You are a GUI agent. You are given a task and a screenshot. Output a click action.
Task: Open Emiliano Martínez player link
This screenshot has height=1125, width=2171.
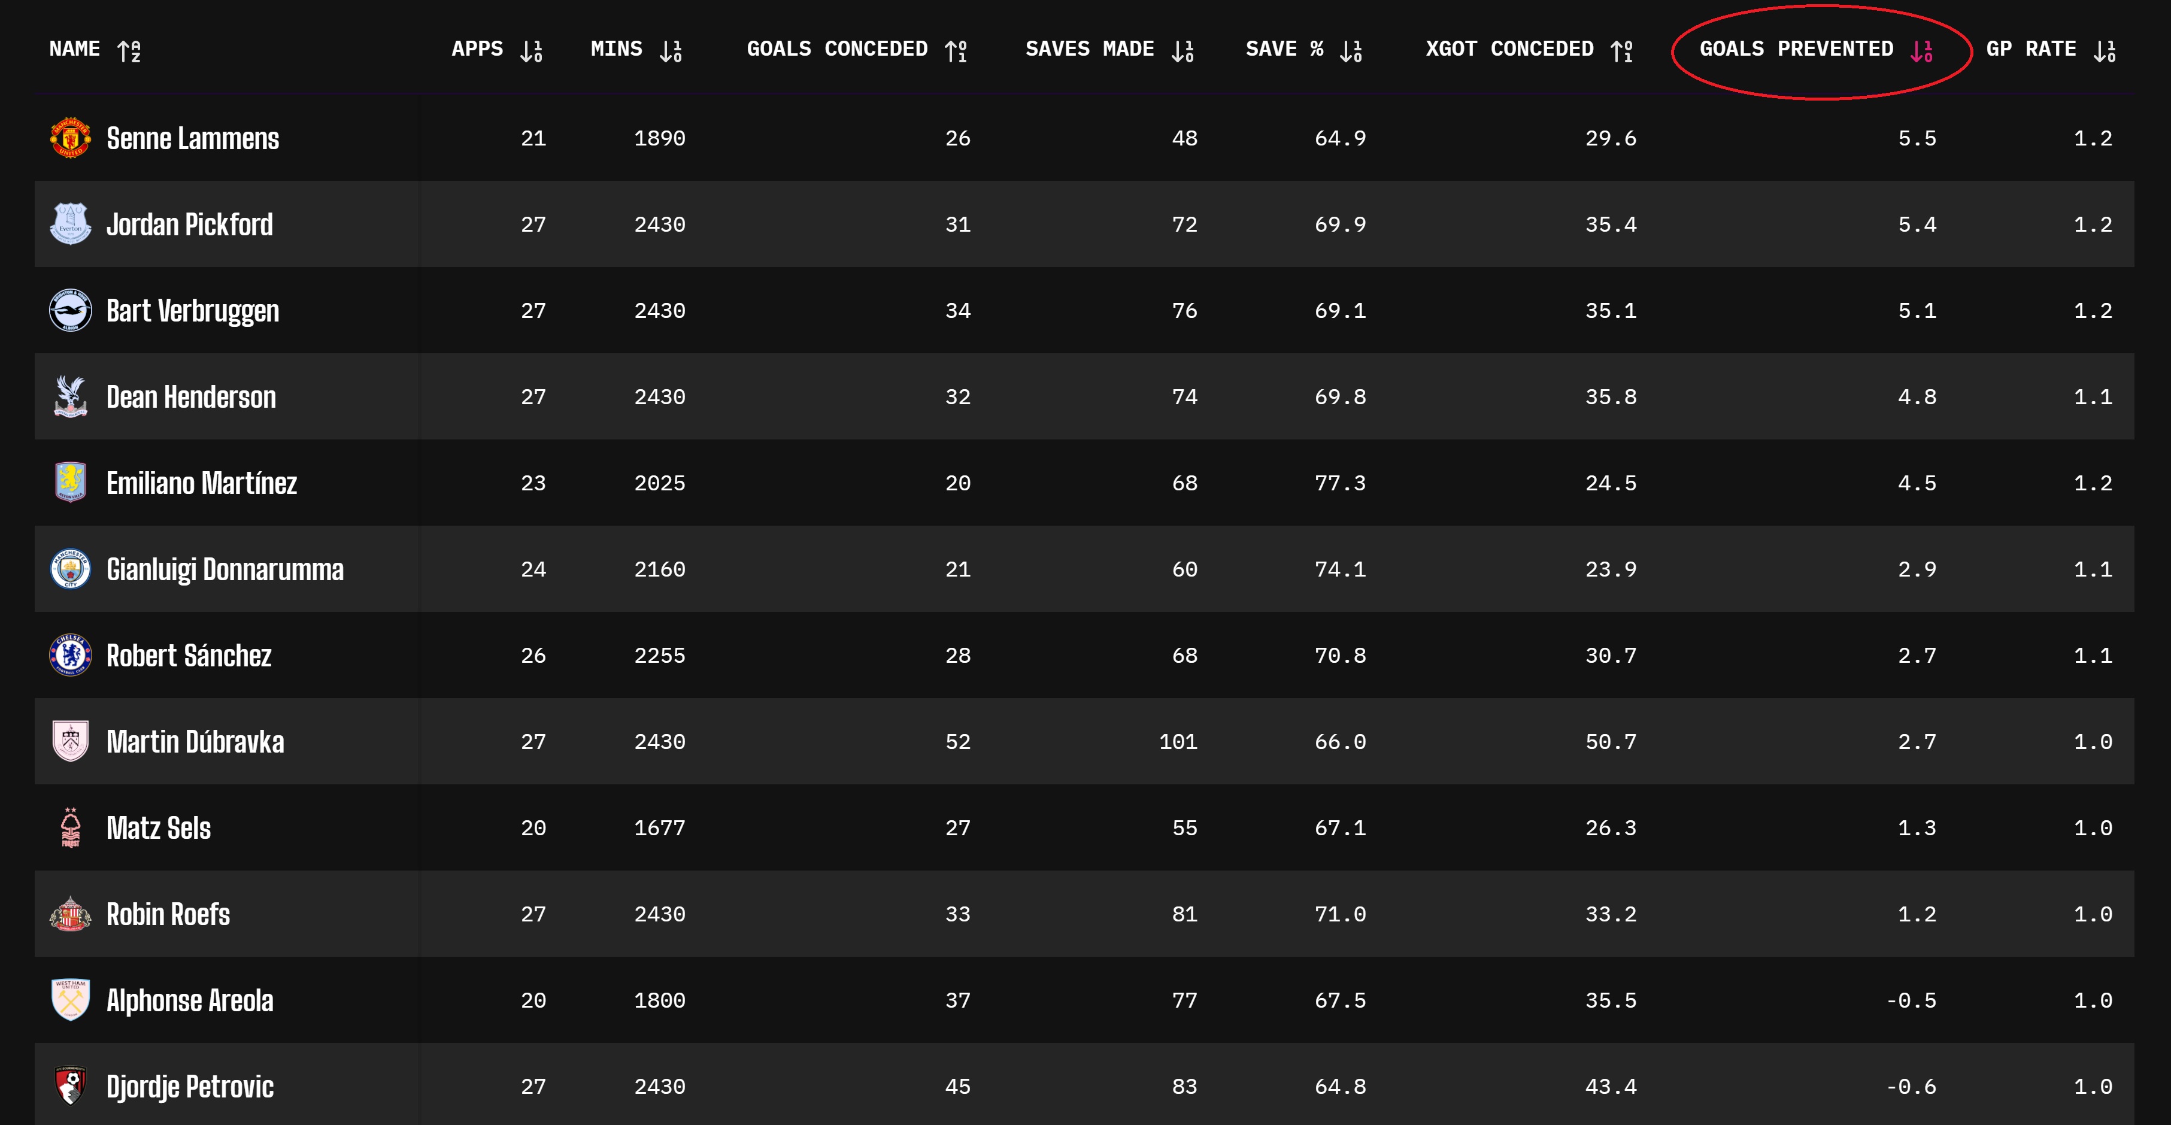tap(201, 483)
